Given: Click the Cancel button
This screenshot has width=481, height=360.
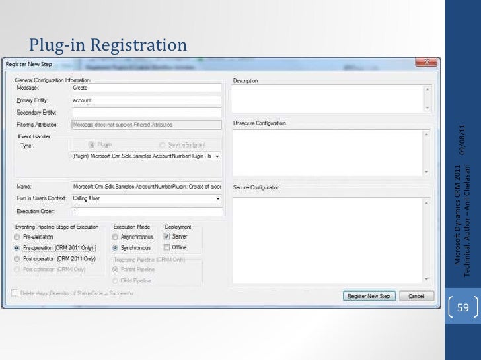Looking at the screenshot, I should (x=416, y=296).
